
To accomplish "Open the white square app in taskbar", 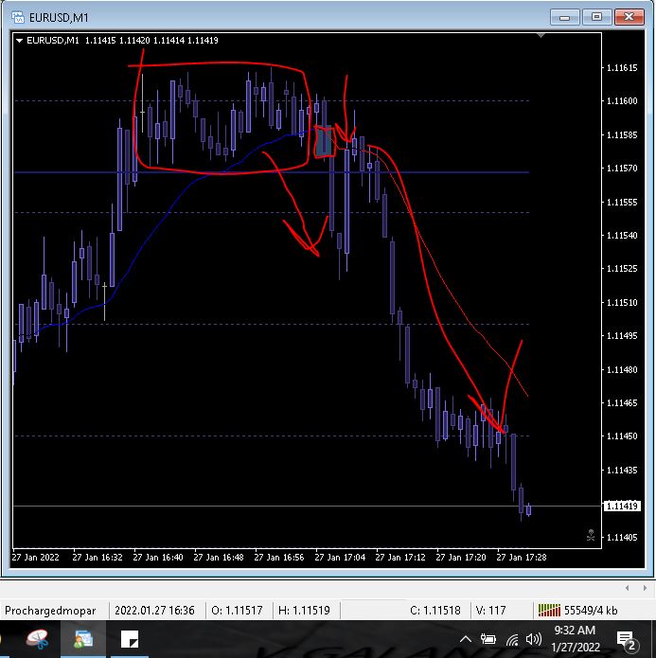I will tap(130, 639).
